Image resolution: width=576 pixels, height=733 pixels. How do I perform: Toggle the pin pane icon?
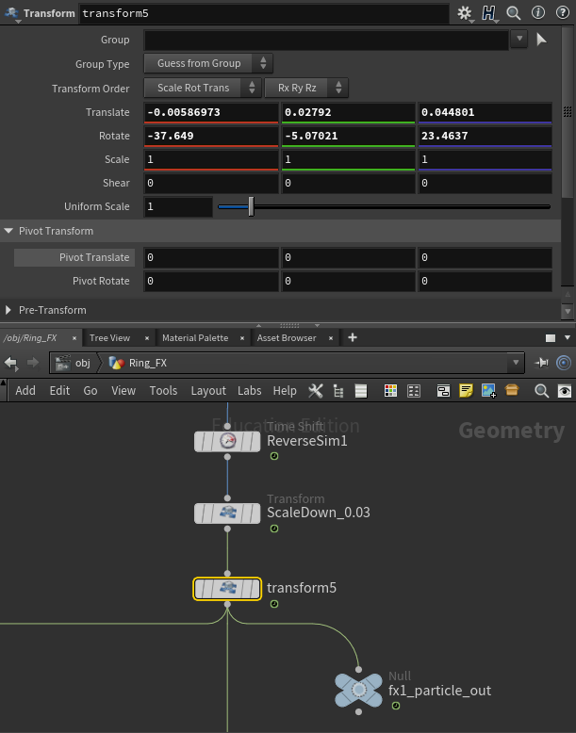click(541, 363)
